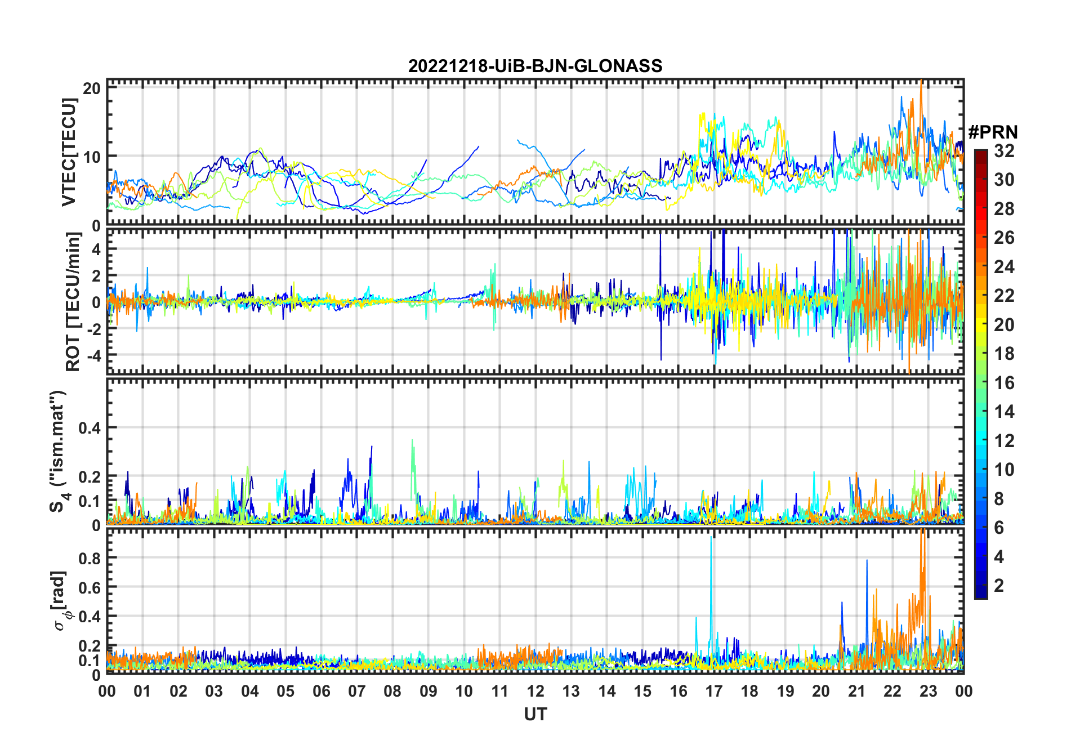
Task: Click x-axis hour label 13
Action: point(571,691)
